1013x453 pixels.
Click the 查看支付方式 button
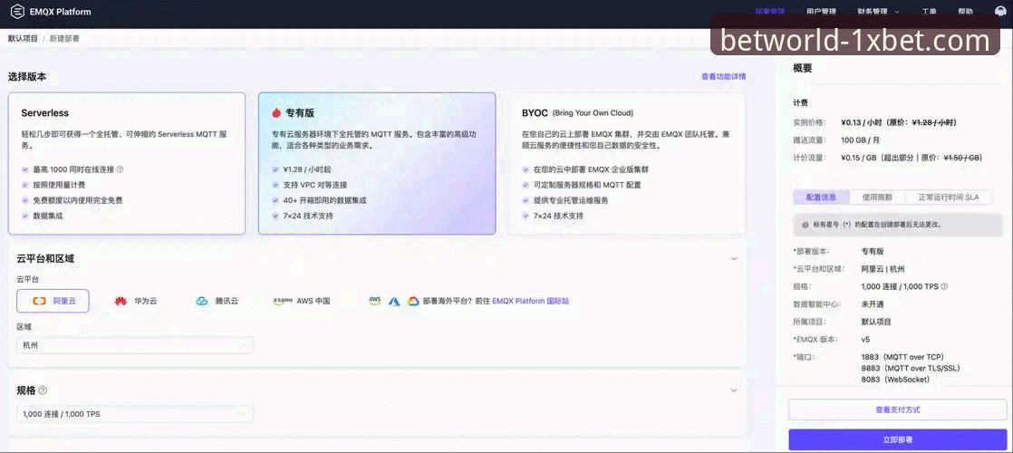point(897,410)
